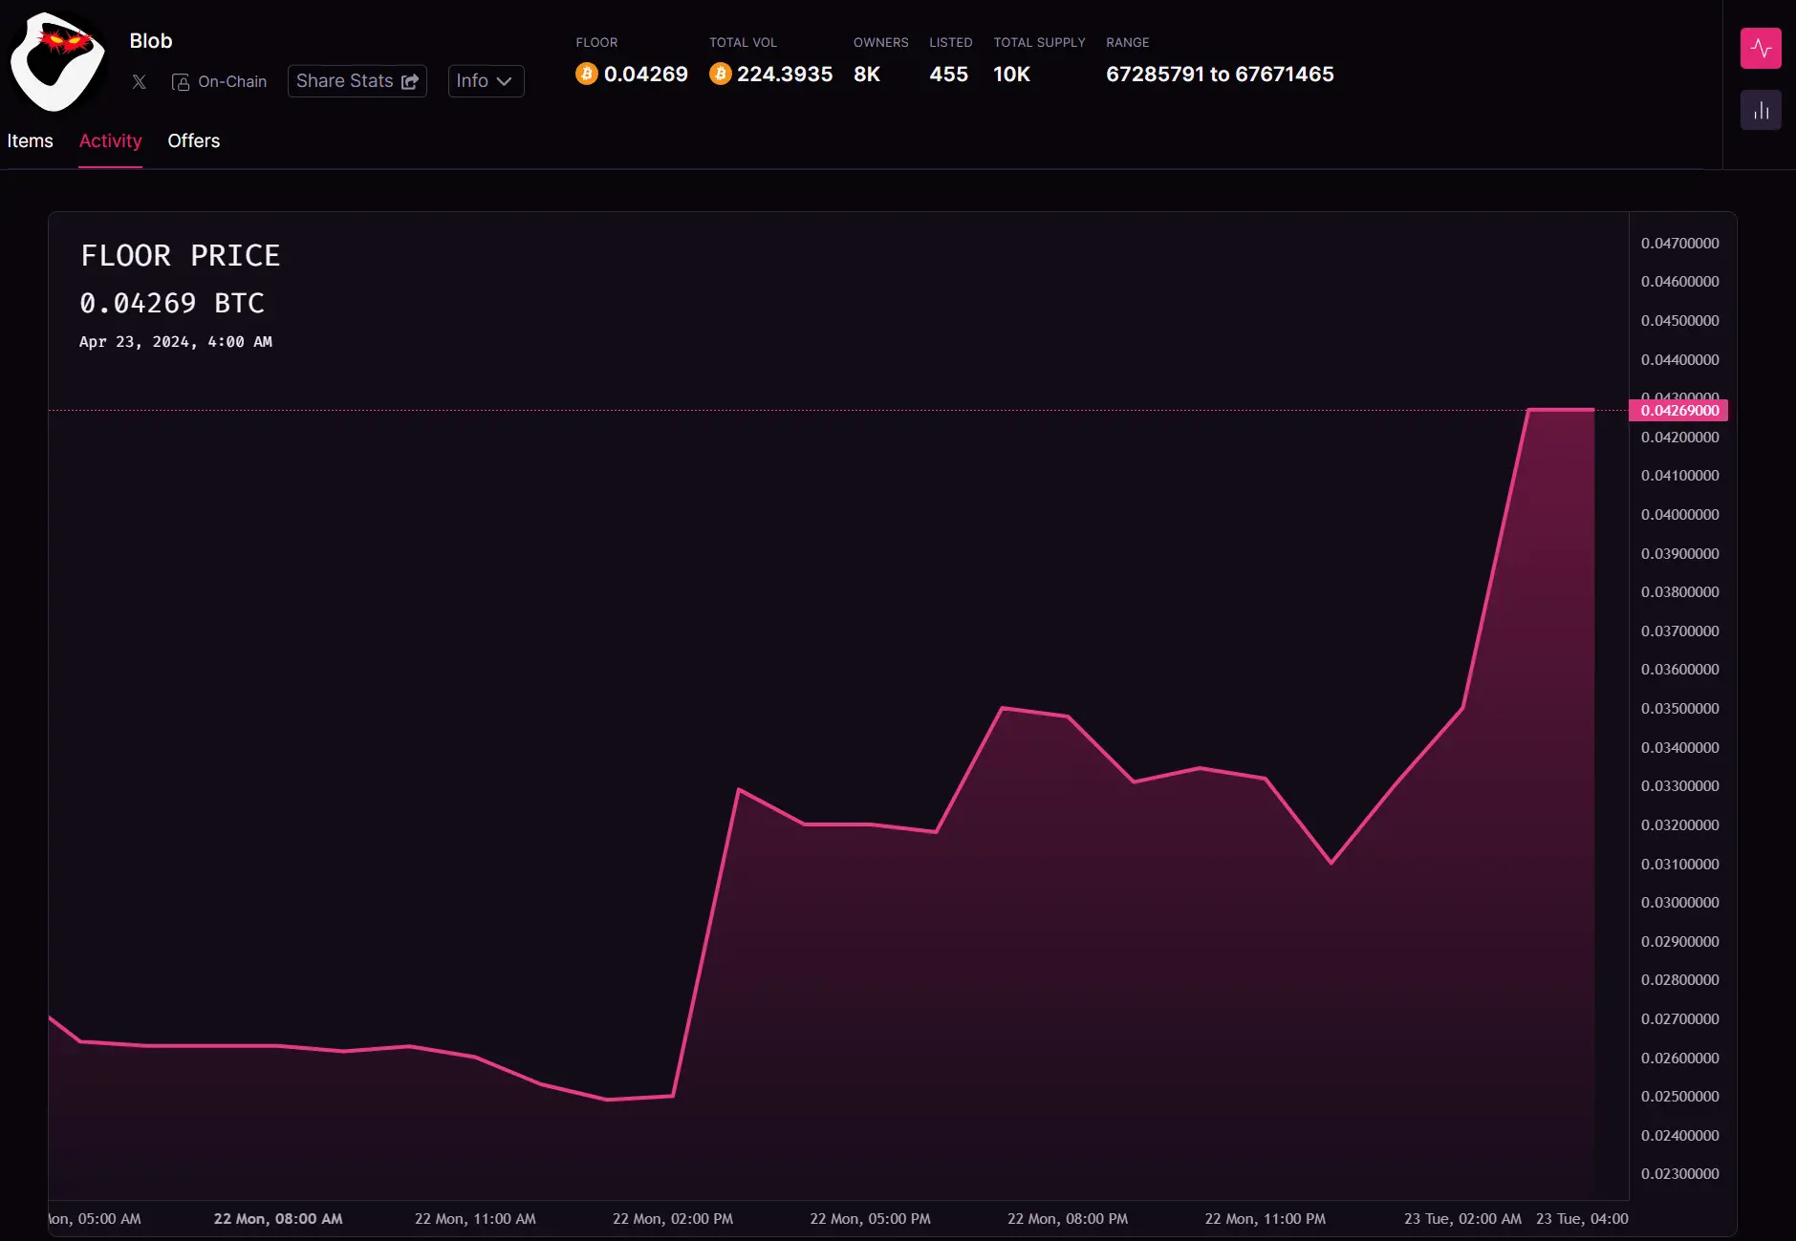Switch to the pink line chart view
Viewport: 1796px width, 1241px height.
tap(1760, 49)
